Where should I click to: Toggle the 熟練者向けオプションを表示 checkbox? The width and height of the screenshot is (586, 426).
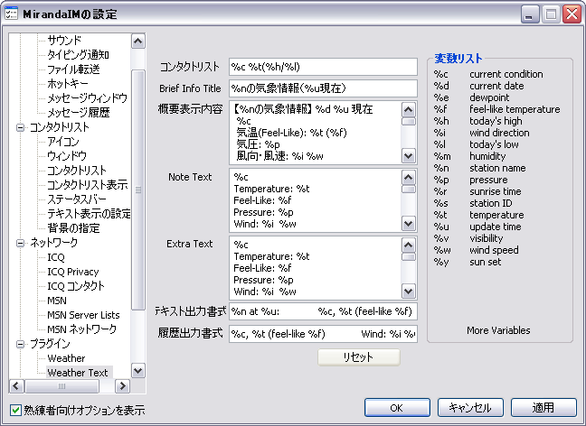pyautogui.click(x=15, y=411)
